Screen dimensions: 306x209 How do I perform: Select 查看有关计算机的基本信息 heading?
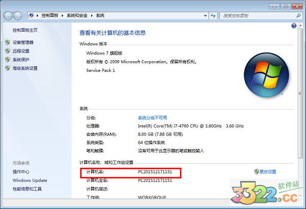[x=113, y=33]
